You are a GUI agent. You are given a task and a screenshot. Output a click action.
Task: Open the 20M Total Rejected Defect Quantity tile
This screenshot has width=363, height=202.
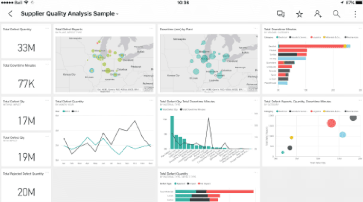pos(26,185)
